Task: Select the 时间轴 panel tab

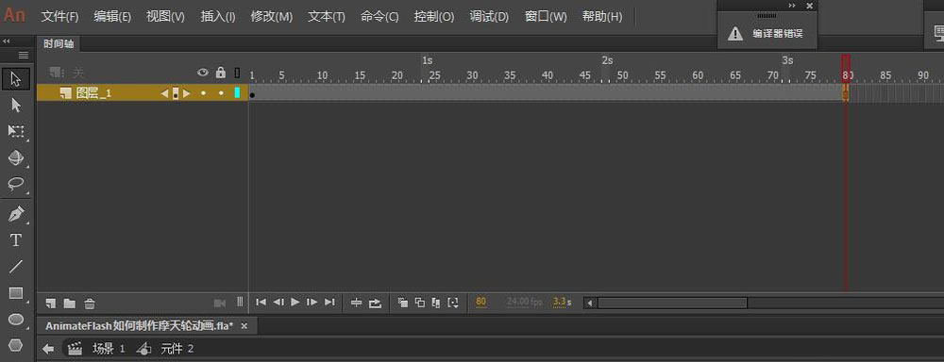Action: click(59, 44)
